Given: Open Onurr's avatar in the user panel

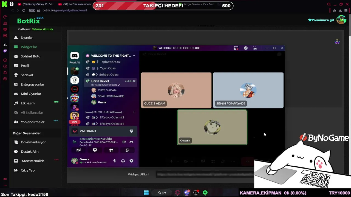Looking at the screenshot, I should (x=74, y=161).
